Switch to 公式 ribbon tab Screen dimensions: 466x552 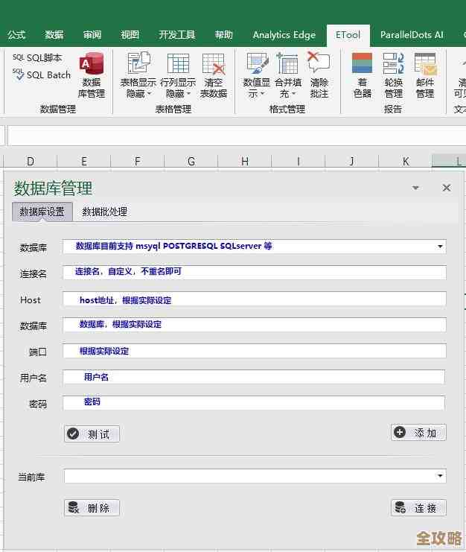(x=16, y=35)
